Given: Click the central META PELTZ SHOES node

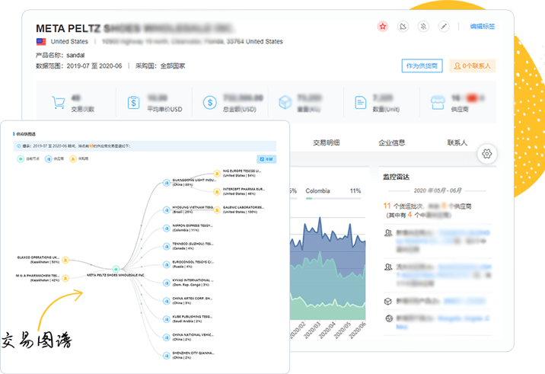Looking at the screenshot, I should [x=115, y=268].
